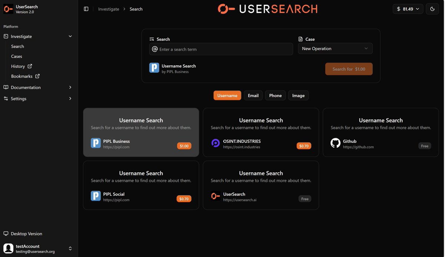The height and width of the screenshot is (257, 445).
Task: Click the UserSearch card logo icon
Action: (215, 196)
